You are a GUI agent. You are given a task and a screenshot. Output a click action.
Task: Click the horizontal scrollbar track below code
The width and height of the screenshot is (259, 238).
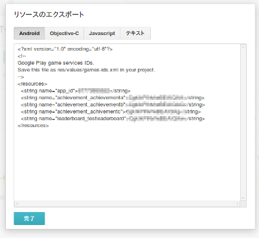[x=128, y=204]
